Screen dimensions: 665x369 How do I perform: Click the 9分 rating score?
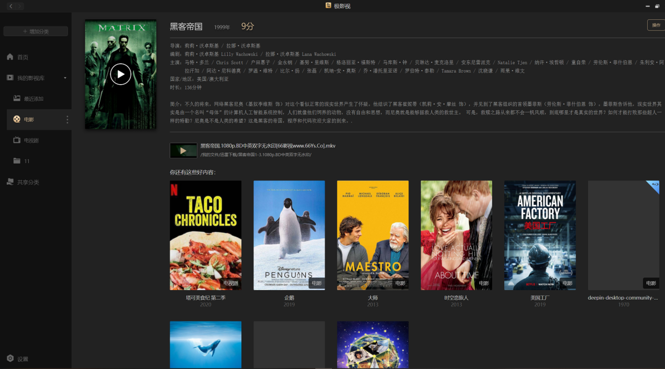[247, 27]
